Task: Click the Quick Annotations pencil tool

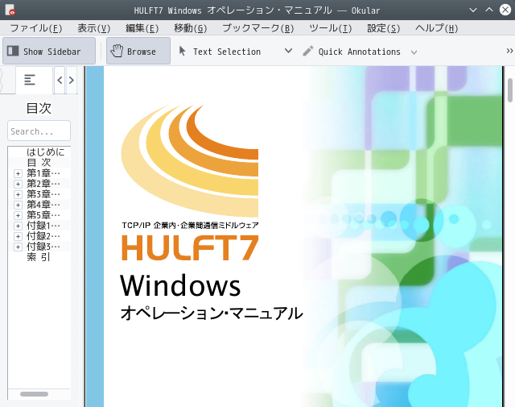Action: [x=352, y=52]
